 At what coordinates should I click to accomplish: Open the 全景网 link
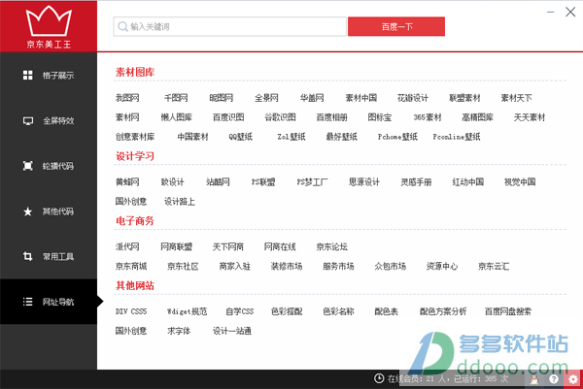click(x=266, y=98)
